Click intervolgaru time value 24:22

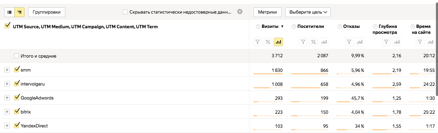click(429, 84)
